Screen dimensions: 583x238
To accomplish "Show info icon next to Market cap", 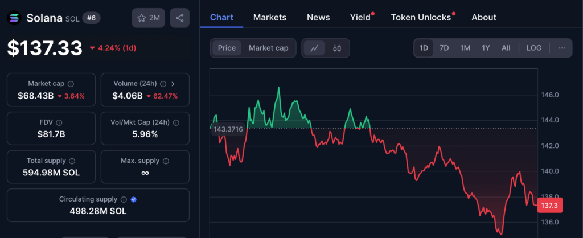I will 71,84.
